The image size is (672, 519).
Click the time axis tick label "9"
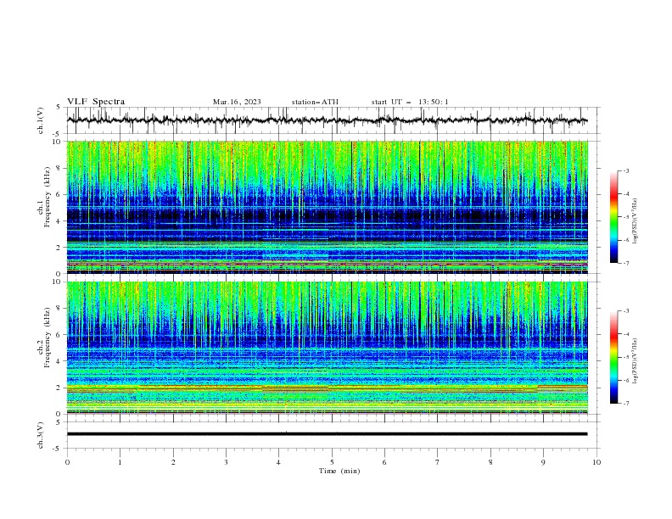pos(543,462)
